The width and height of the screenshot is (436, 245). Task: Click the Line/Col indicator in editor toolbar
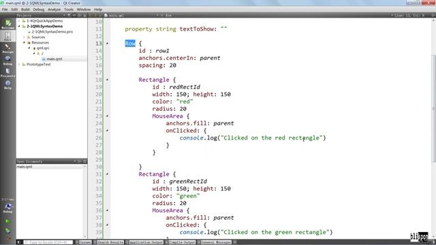click(409, 15)
